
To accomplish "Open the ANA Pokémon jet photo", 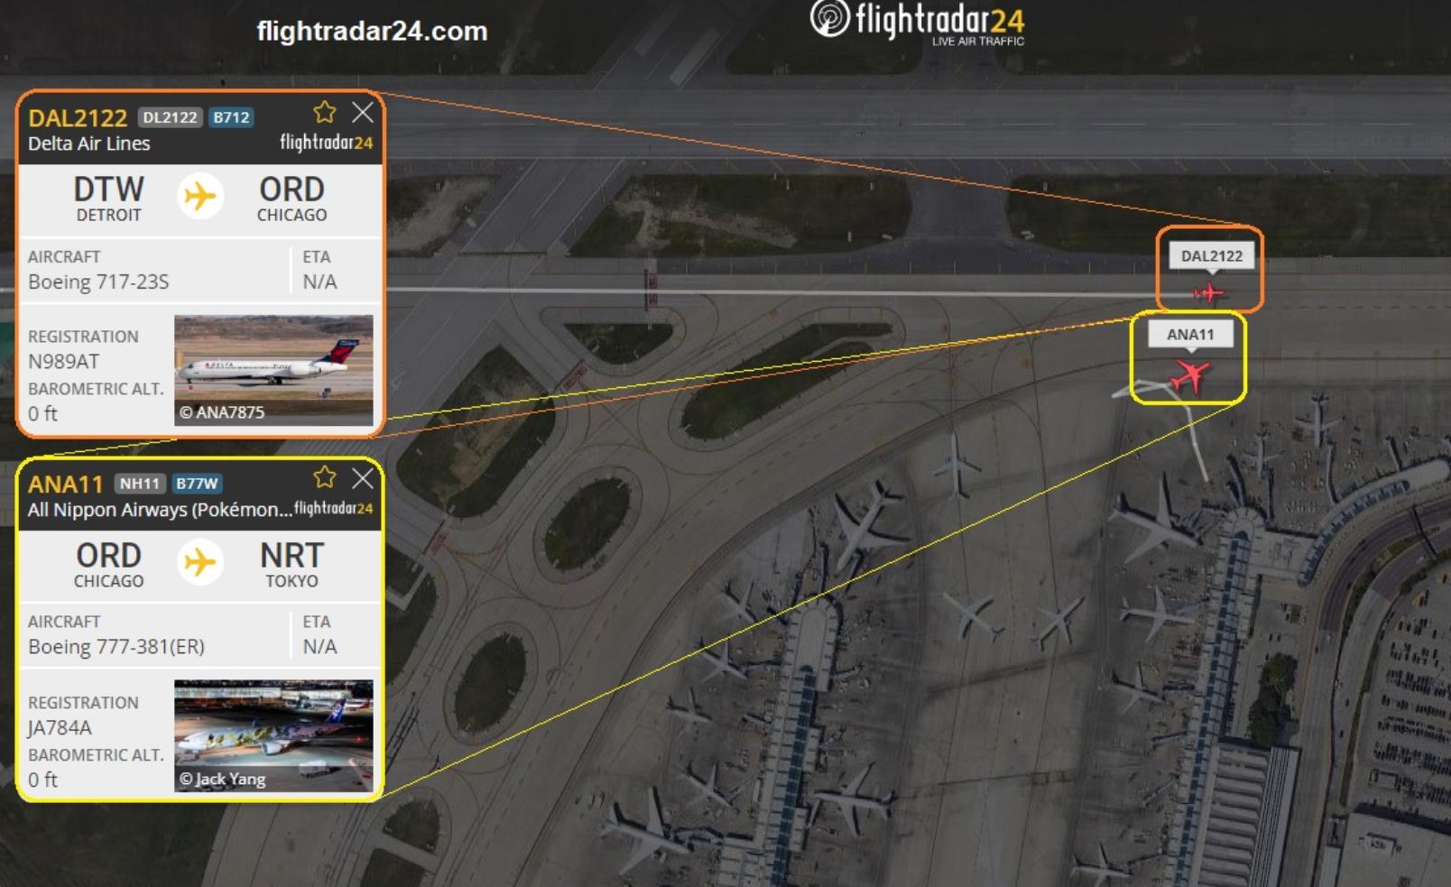I will pos(273,735).
